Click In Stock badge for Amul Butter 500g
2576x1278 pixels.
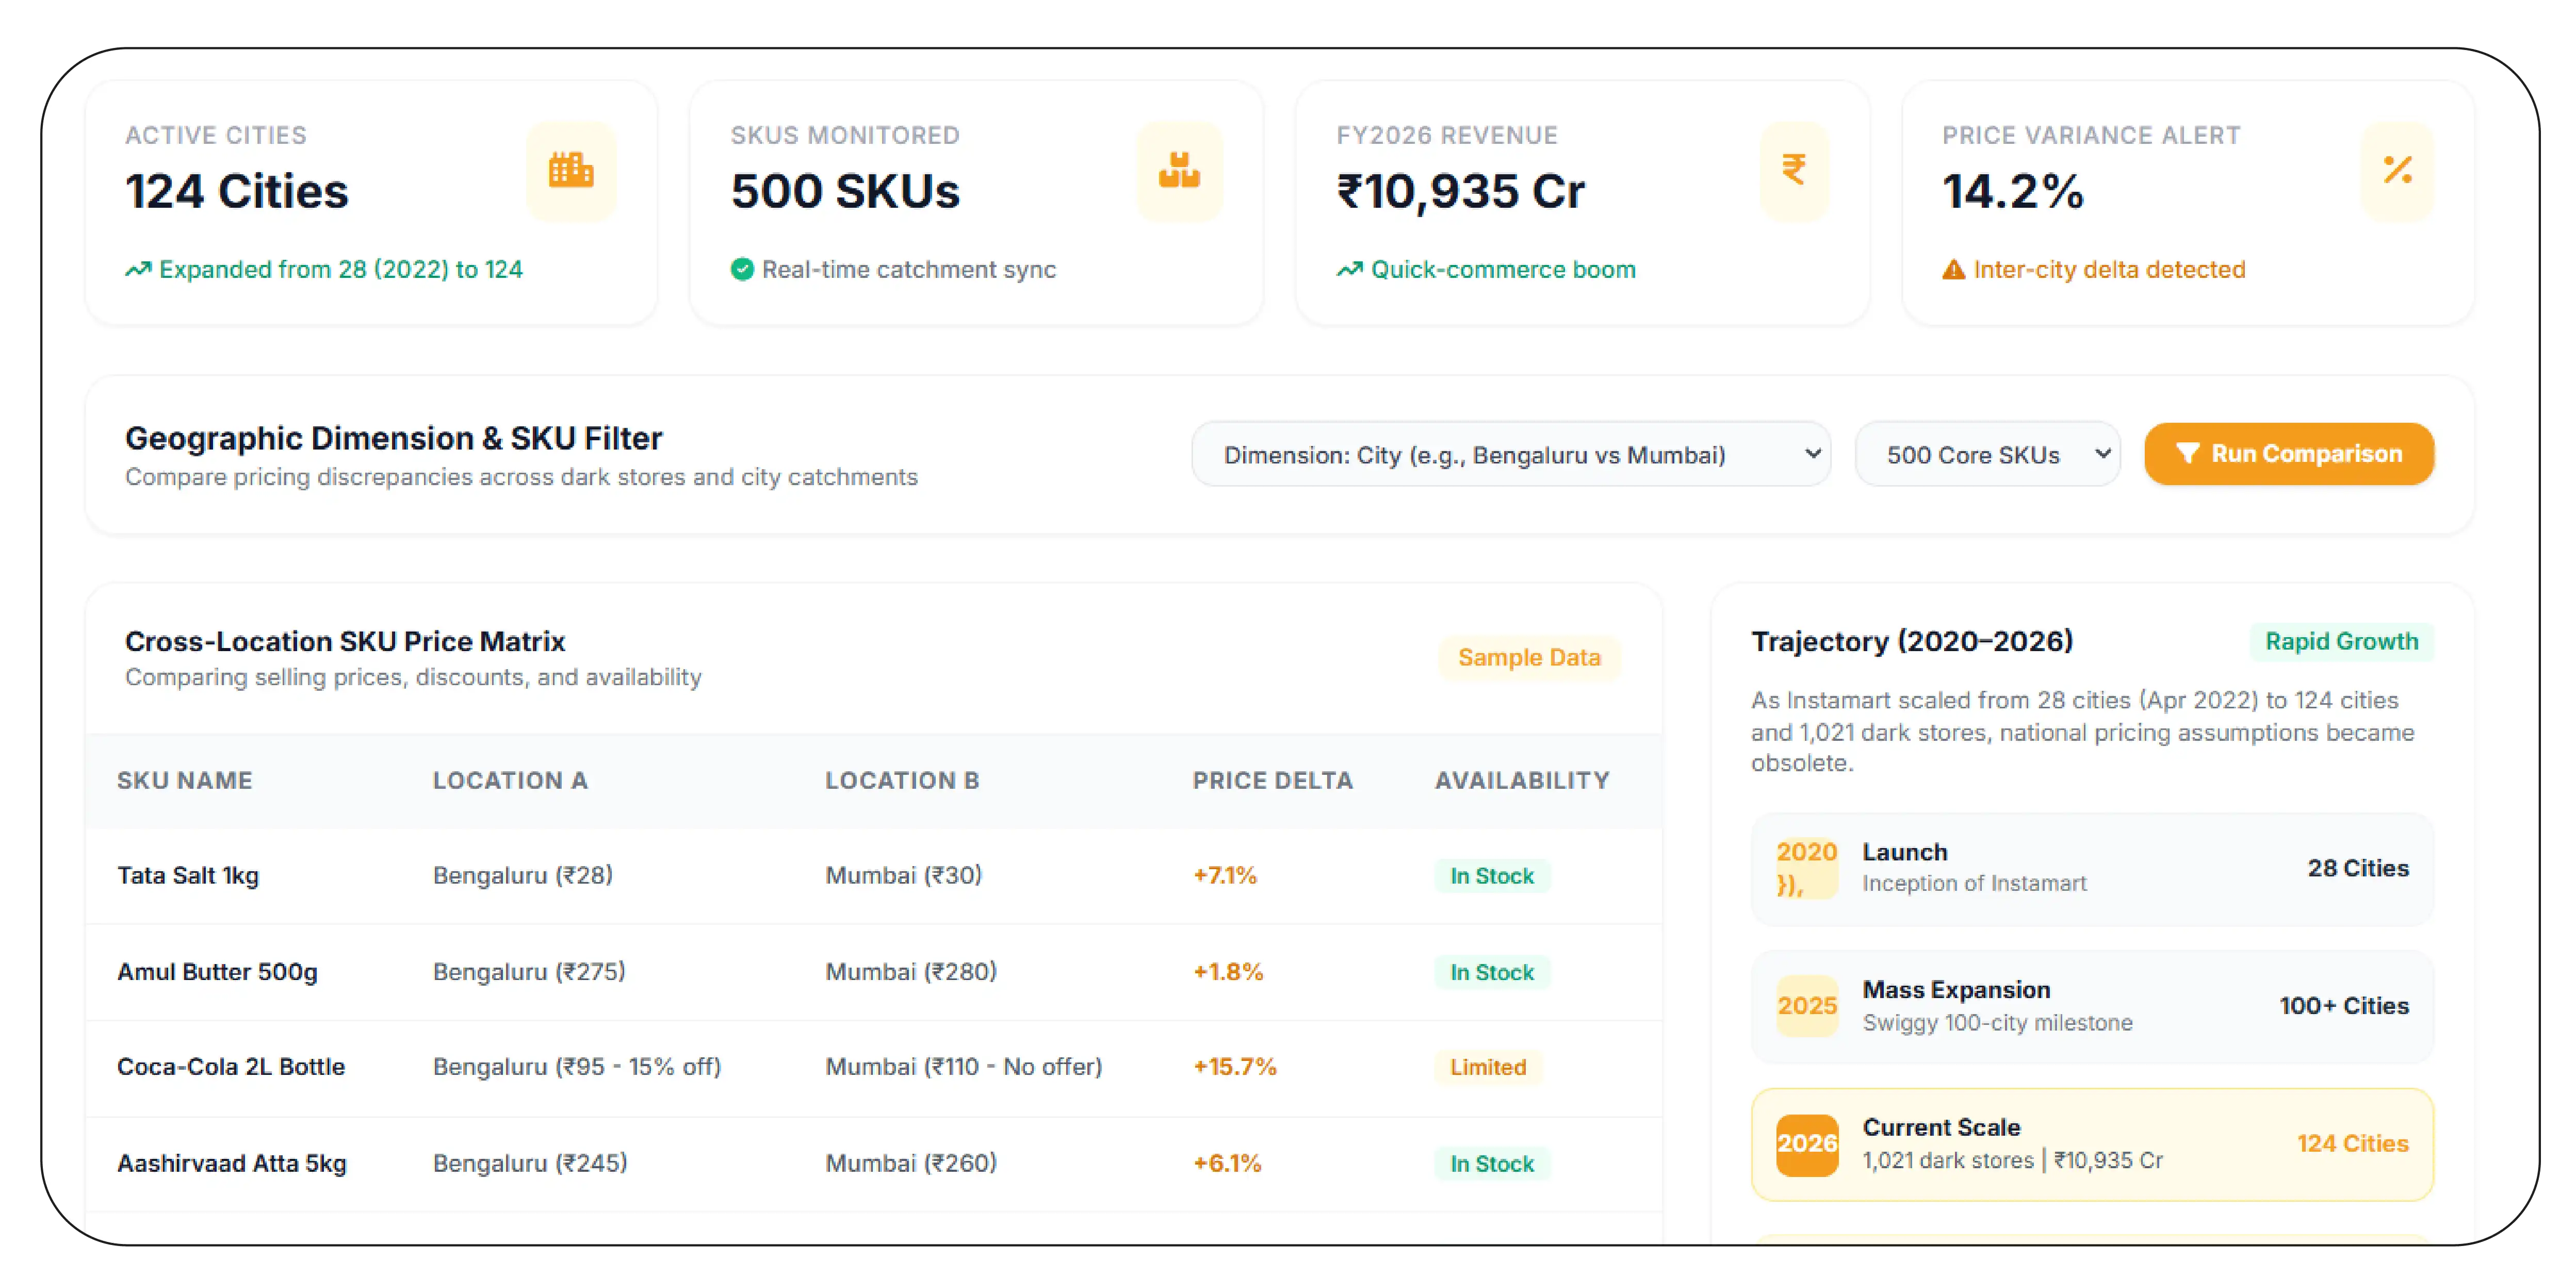click(1492, 972)
